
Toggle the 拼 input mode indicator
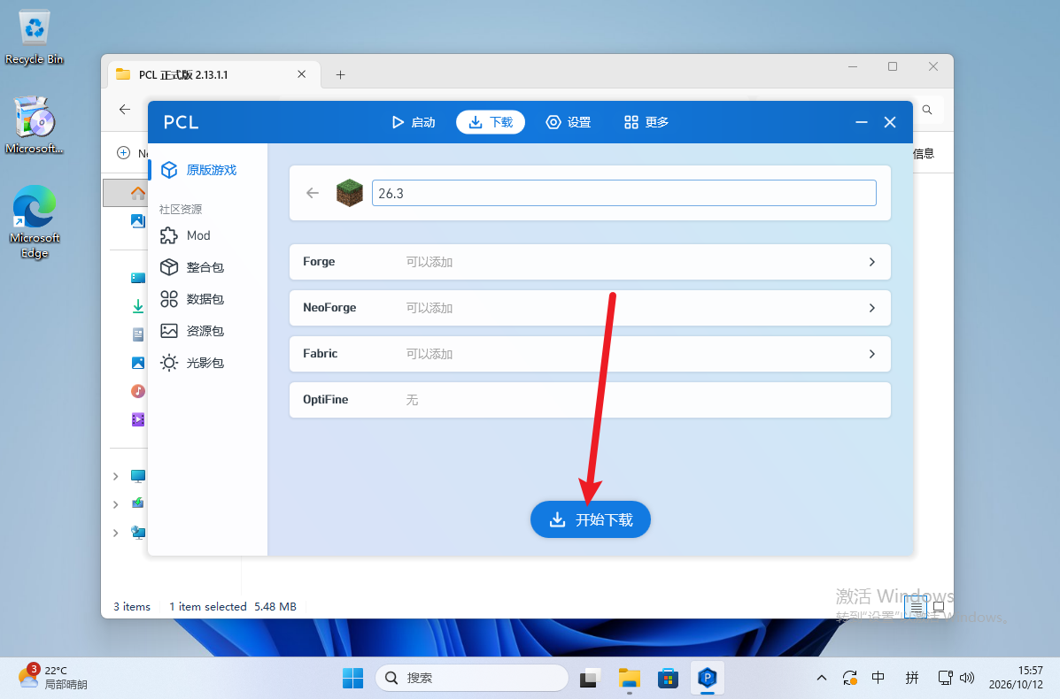pyautogui.click(x=912, y=678)
